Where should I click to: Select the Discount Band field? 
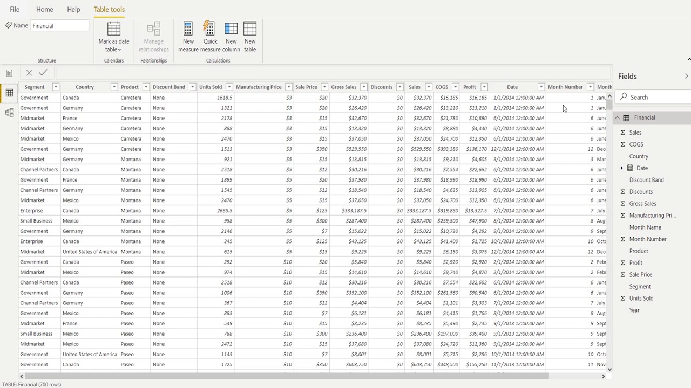pos(646,180)
